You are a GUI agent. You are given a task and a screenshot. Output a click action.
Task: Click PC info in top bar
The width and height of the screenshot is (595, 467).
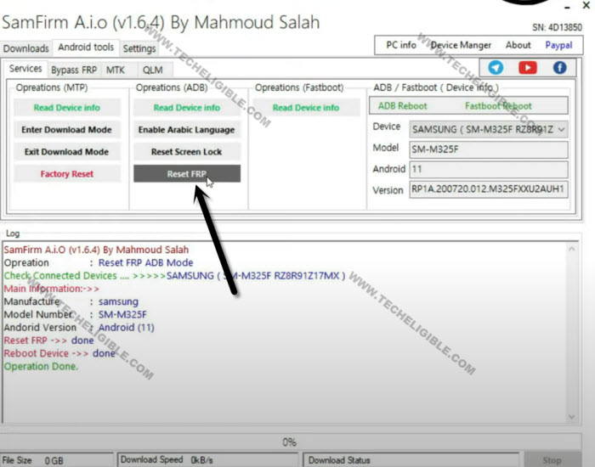click(x=401, y=45)
